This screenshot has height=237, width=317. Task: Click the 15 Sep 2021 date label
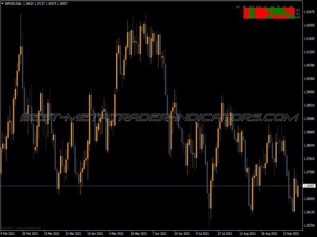[293, 233]
